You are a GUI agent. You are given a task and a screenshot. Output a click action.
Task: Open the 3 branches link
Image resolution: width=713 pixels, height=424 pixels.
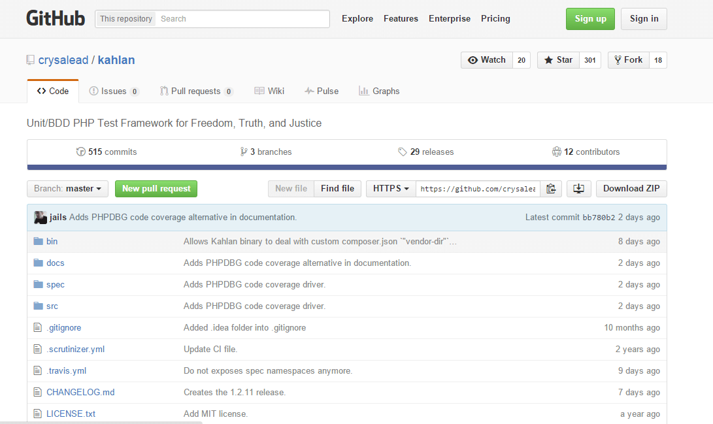click(266, 152)
